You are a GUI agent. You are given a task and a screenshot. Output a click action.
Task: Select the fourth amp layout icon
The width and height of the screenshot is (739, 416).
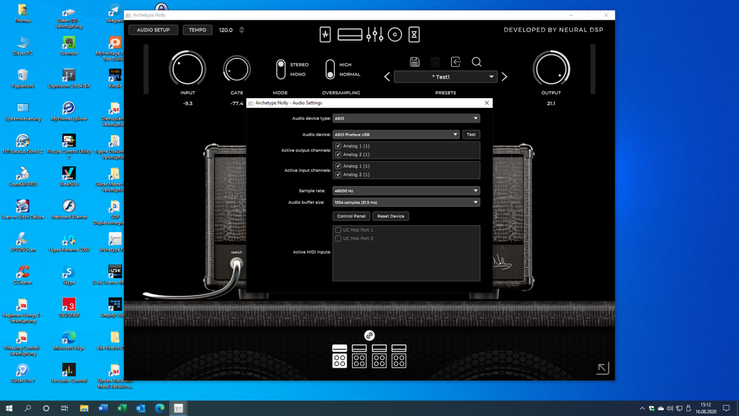[399, 356]
